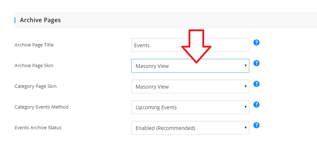This screenshot has width=317, height=163.
Task: Open help tooltip for Archive Page Skin
Action: (256, 63)
